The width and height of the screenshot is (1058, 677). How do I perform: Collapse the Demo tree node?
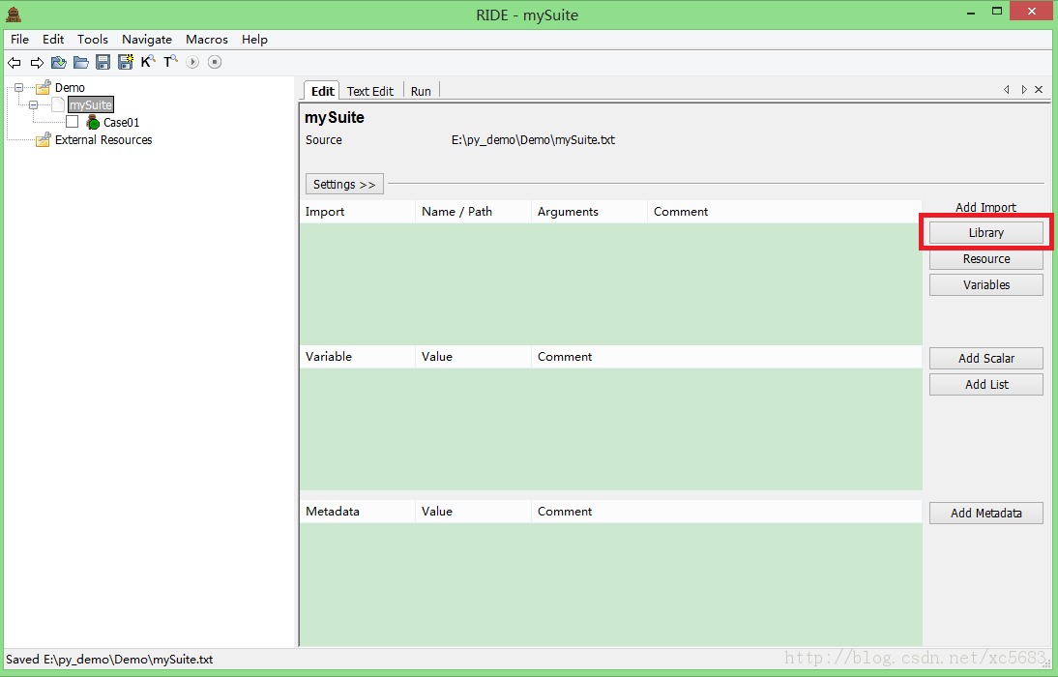click(18, 88)
